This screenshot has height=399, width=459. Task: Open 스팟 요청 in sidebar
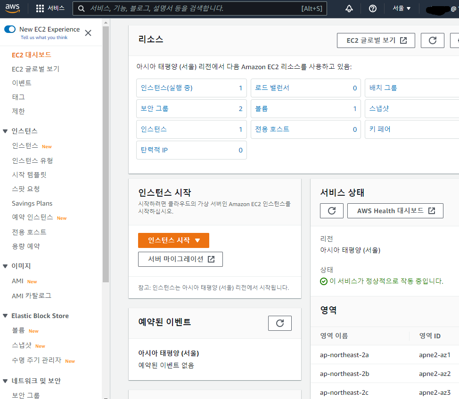point(26,189)
